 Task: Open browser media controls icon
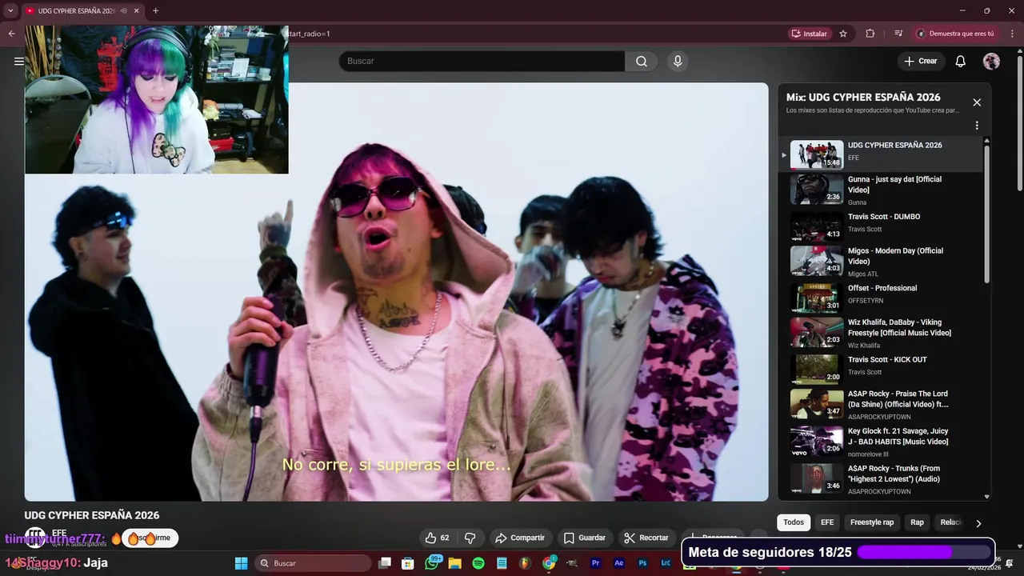898,34
